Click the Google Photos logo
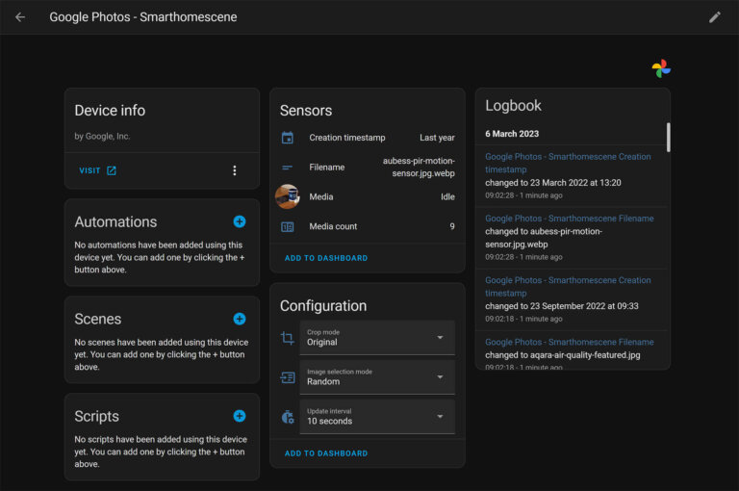The image size is (739, 491). 661,68
